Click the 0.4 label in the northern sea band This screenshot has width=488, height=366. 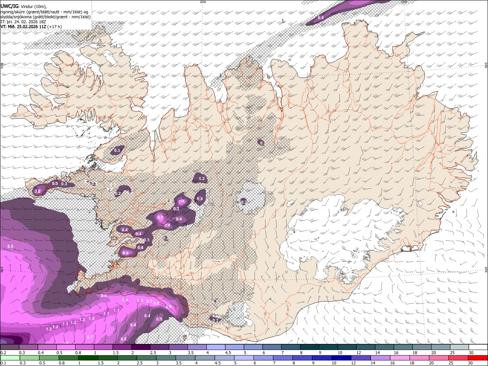(x=321, y=18)
